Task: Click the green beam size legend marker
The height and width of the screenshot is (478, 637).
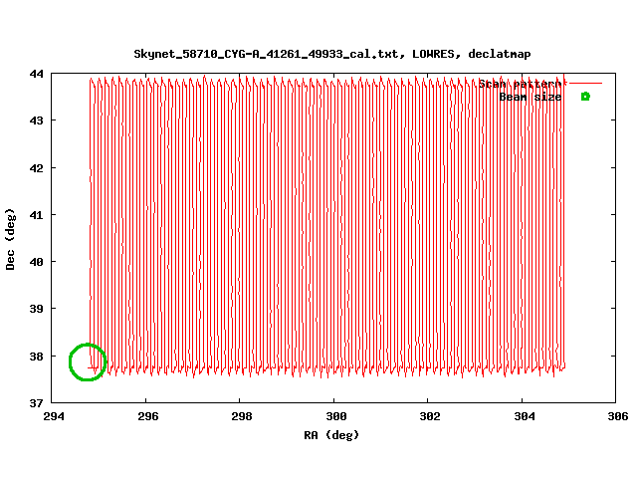Action: click(x=585, y=97)
